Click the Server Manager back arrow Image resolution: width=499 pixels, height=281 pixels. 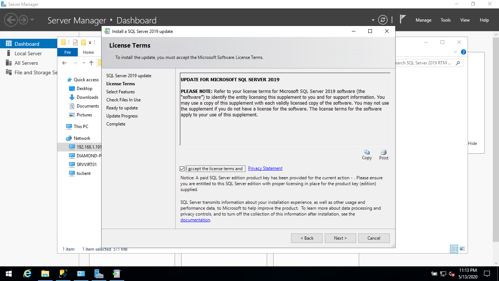[11, 20]
